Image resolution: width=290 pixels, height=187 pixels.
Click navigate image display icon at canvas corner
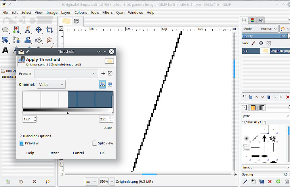(x=235, y=174)
